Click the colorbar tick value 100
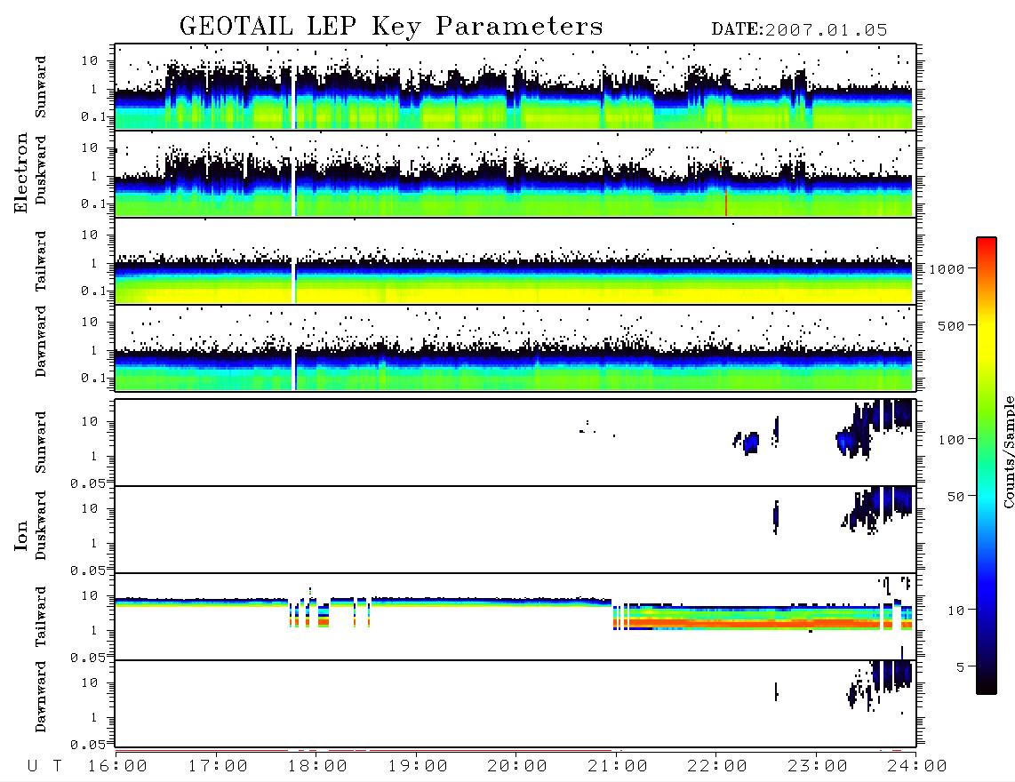 tap(951, 440)
